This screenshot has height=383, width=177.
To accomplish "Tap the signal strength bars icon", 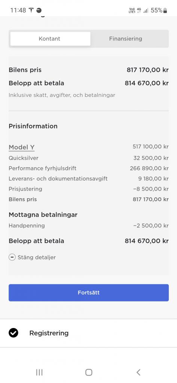I will tap(146, 10).
